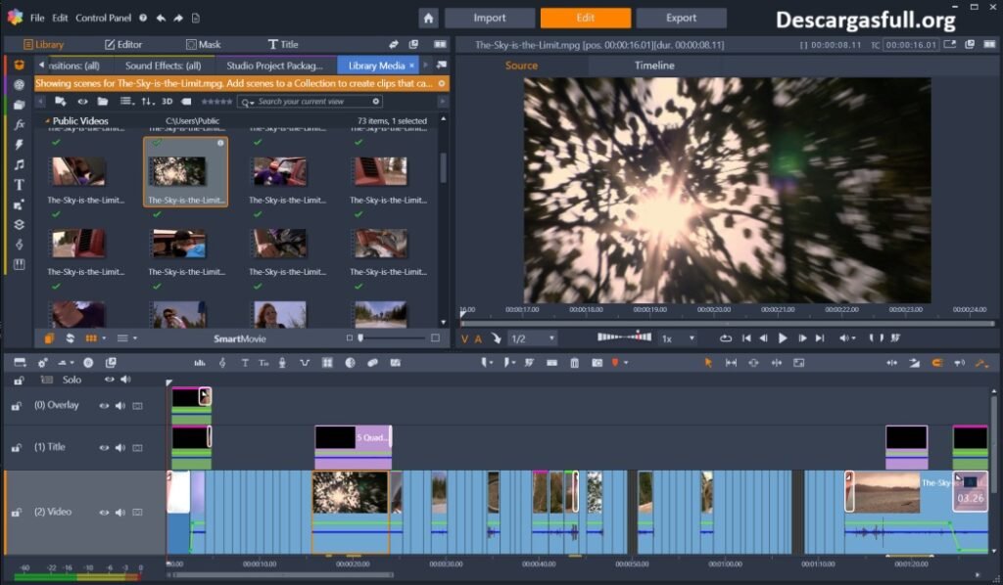Viewport: 1003px width, 585px height.
Task: Mute the (1) Title track audio
Action: click(x=120, y=447)
